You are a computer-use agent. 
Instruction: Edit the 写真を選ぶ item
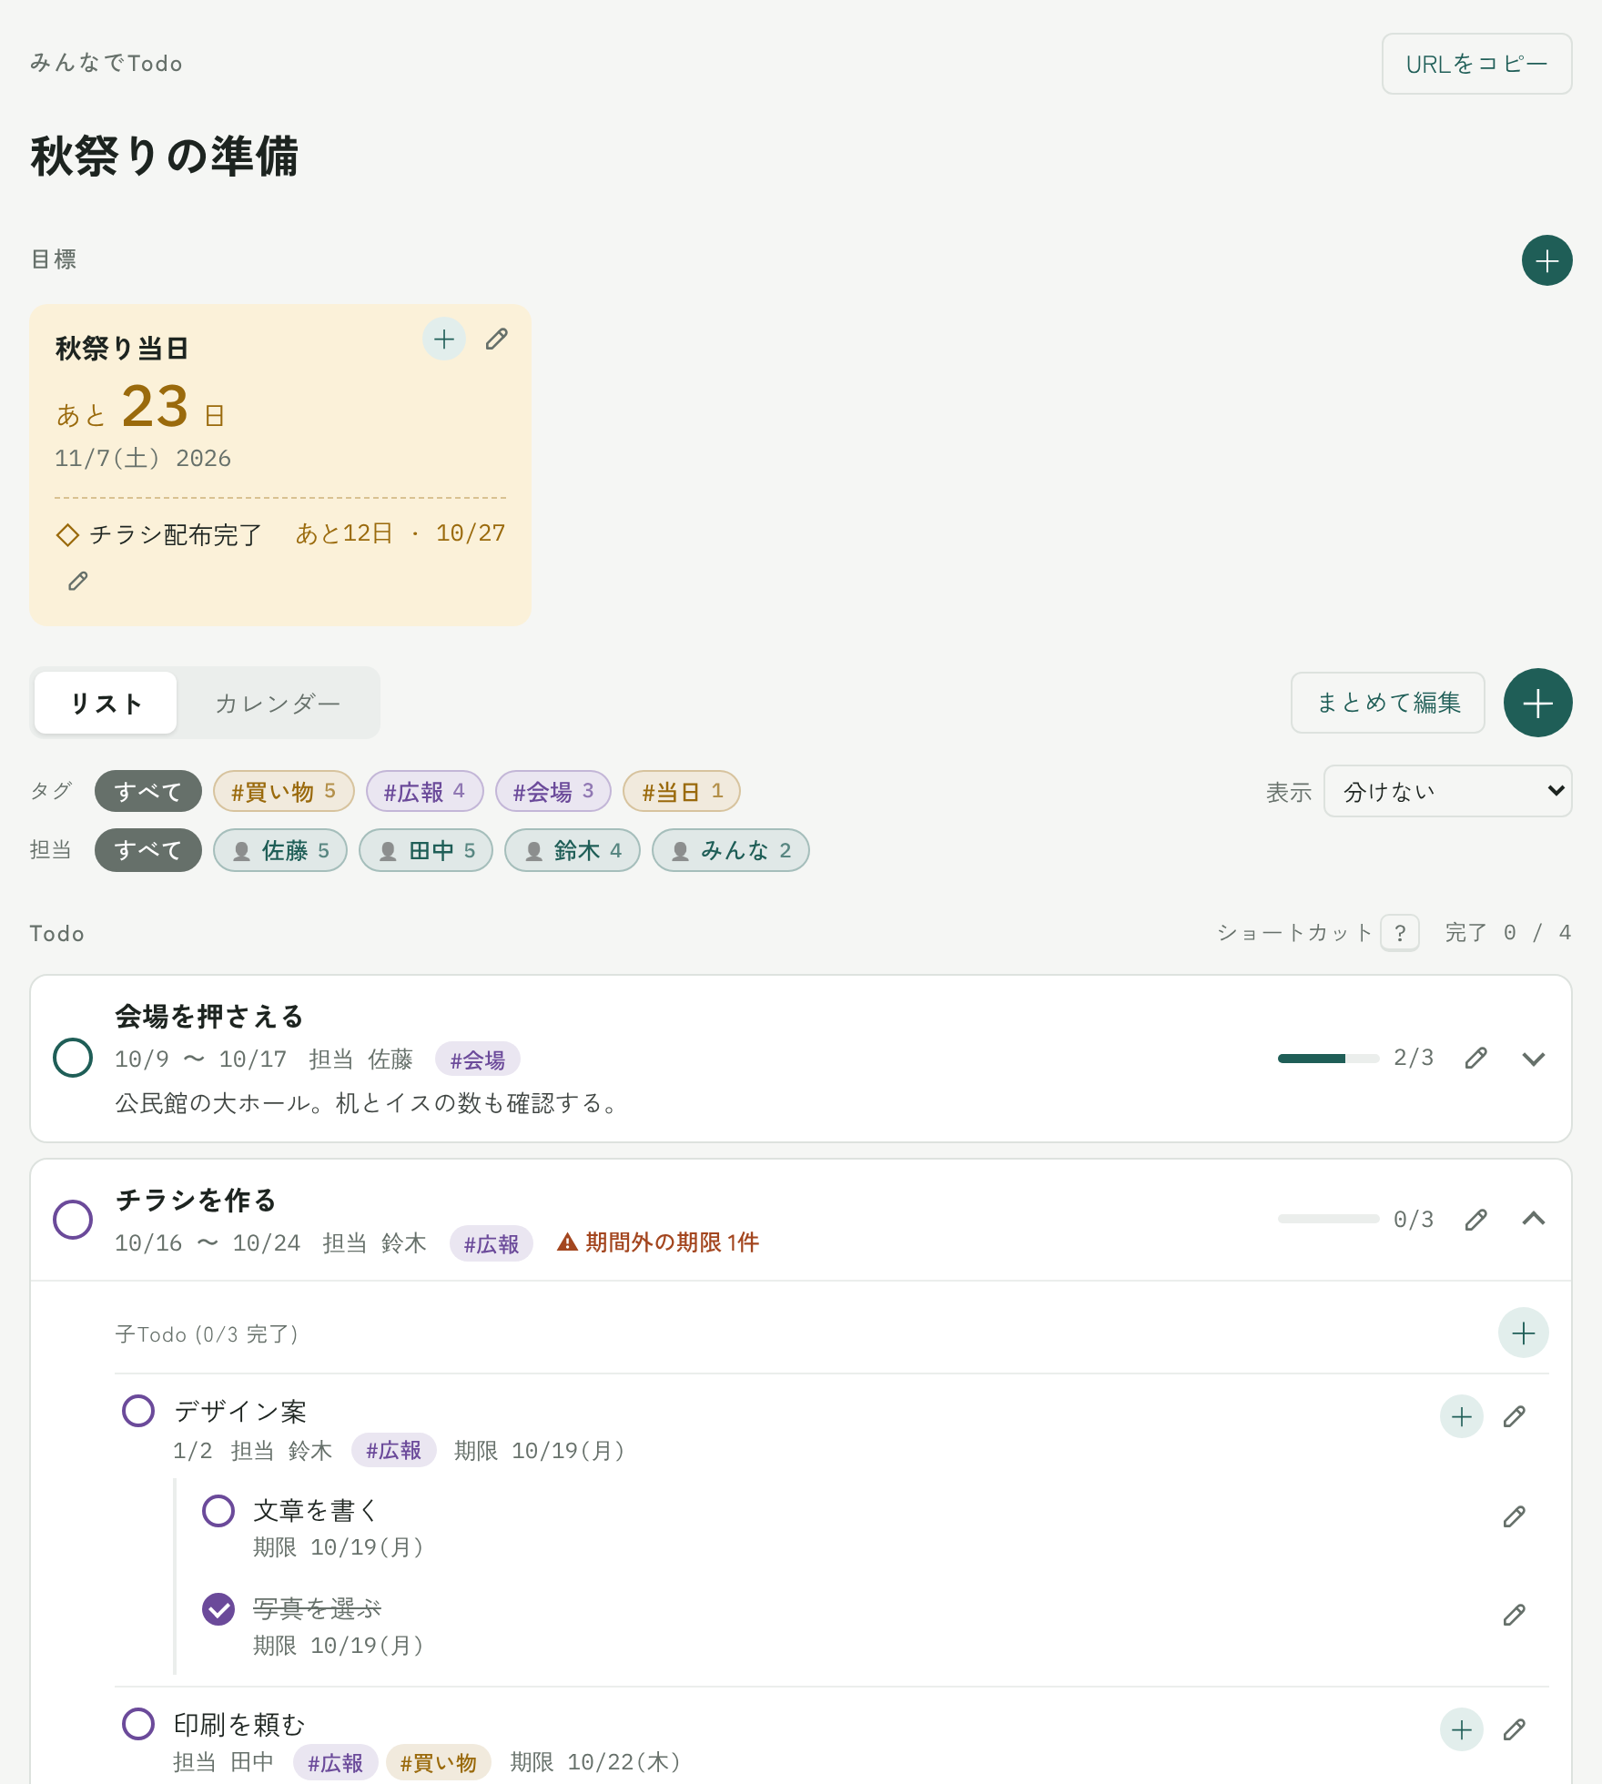(1514, 1615)
